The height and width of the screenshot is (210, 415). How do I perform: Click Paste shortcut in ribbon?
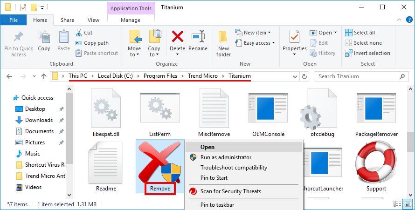97,53
